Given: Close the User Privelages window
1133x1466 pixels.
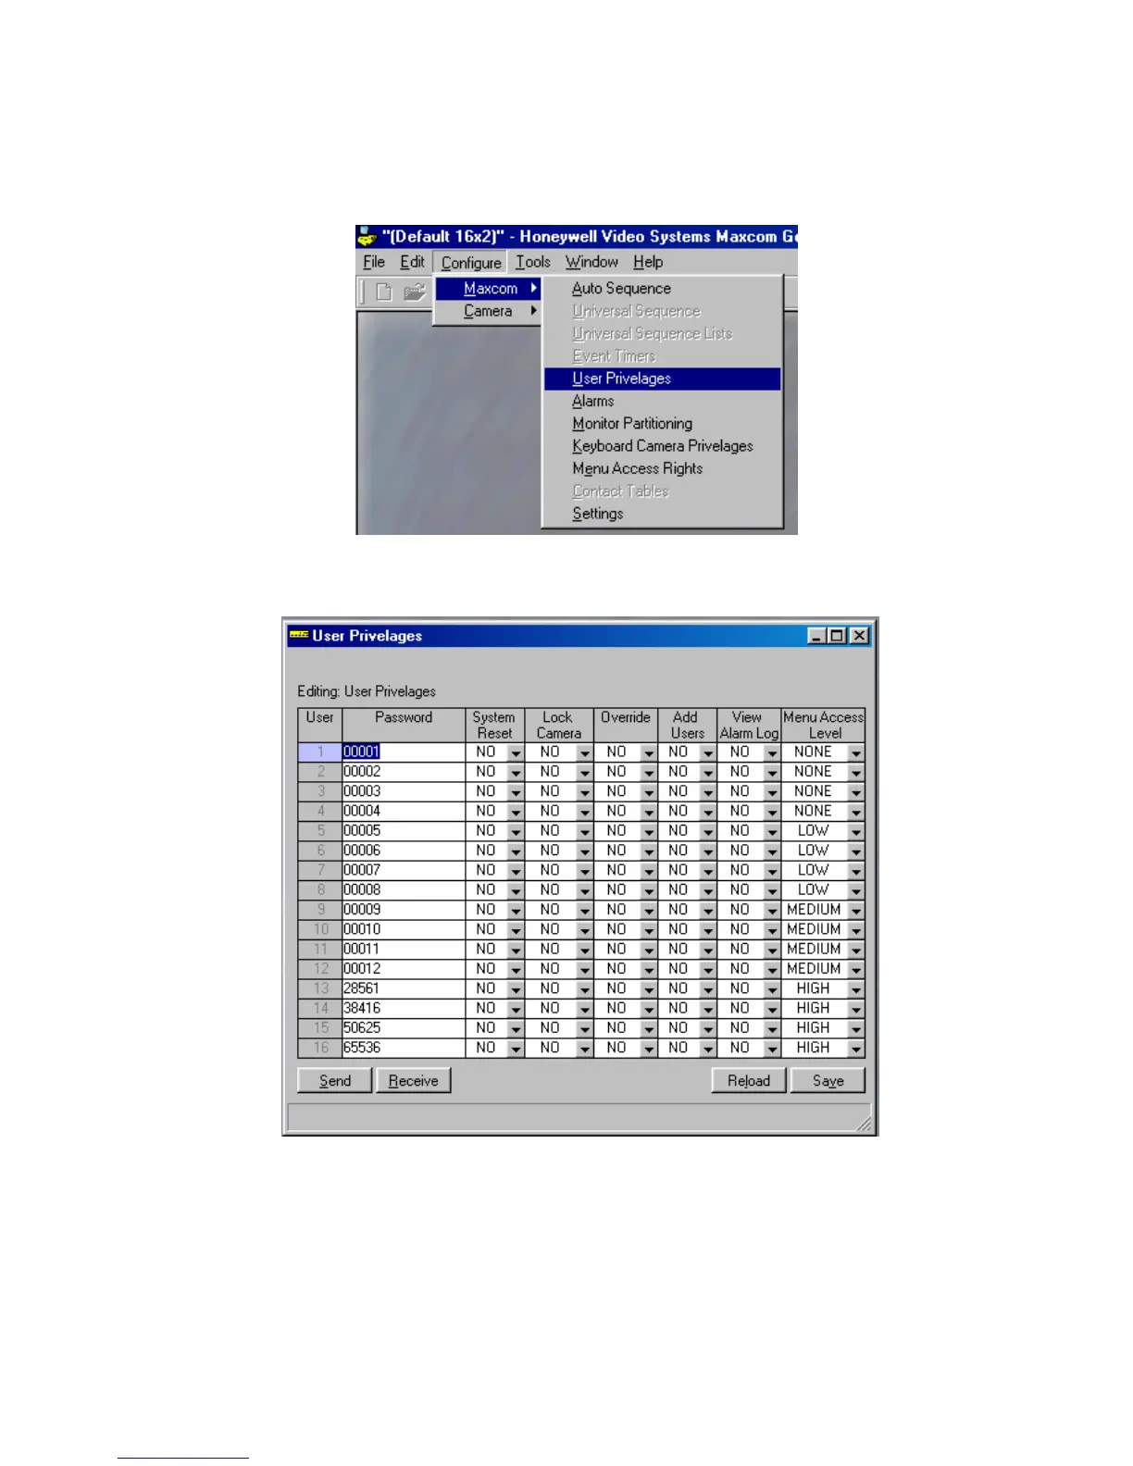Looking at the screenshot, I should (x=860, y=636).
